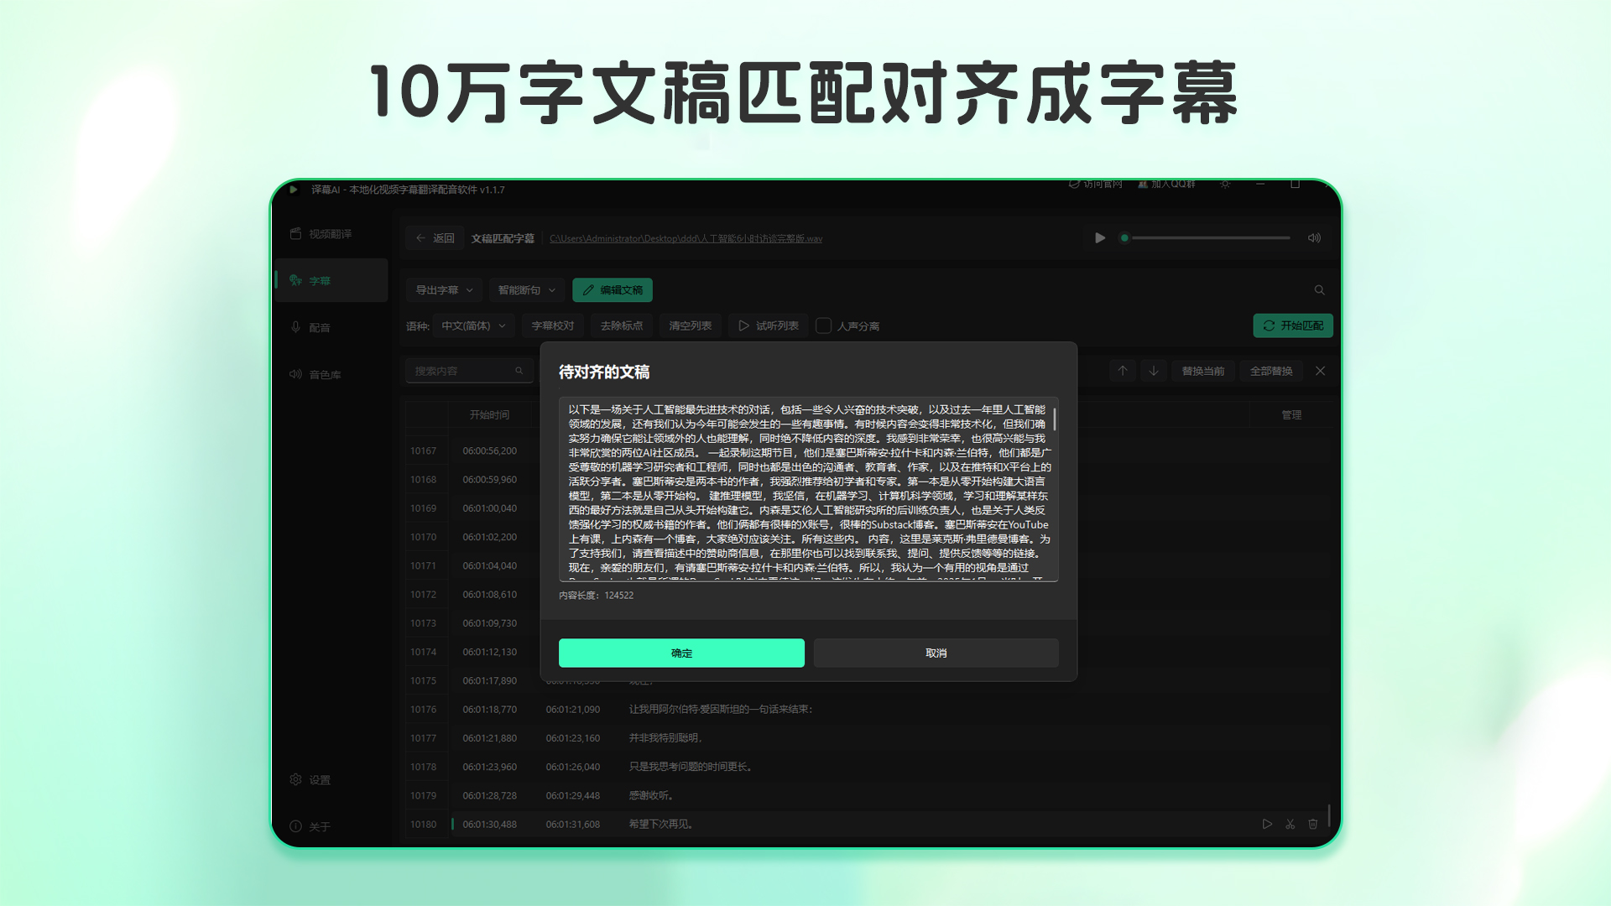Viewport: 1611px width, 906px height.
Task: Click the 编辑文稿 button
Action: coord(613,290)
